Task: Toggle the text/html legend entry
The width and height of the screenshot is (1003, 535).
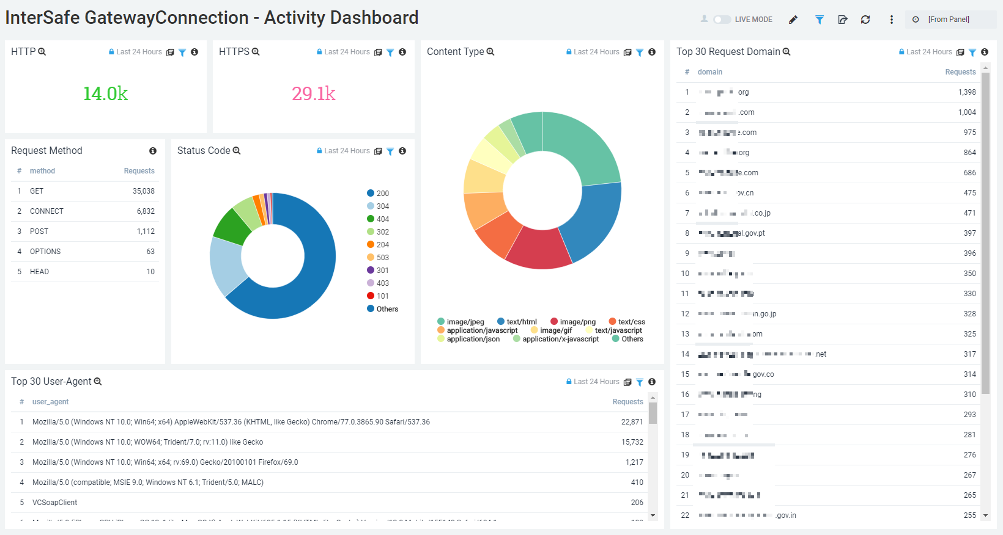Action: (517, 322)
